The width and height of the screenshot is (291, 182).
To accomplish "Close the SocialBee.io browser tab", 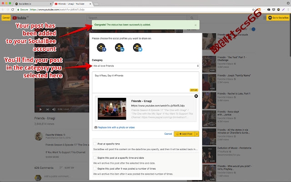I will [50, 4].
